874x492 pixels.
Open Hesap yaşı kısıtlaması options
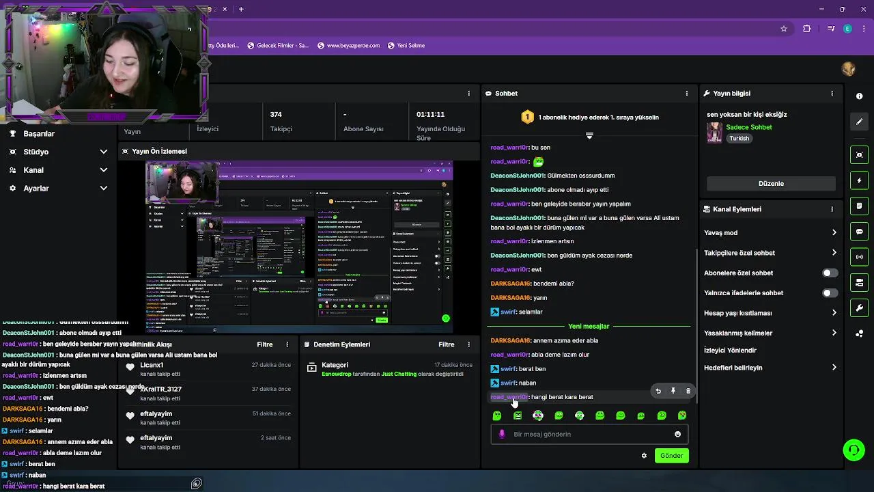(770, 313)
